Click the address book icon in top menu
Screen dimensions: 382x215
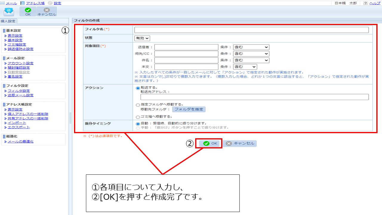23,3
